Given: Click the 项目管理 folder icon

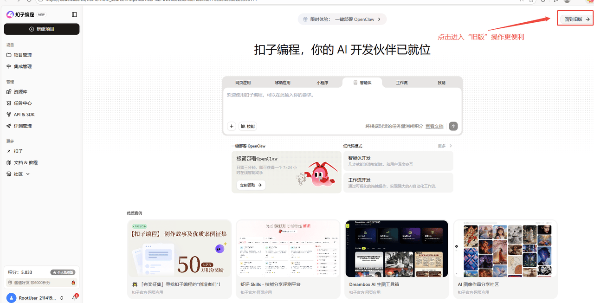Looking at the screenshot, I should pyautogui.click(x=9, y=55).
